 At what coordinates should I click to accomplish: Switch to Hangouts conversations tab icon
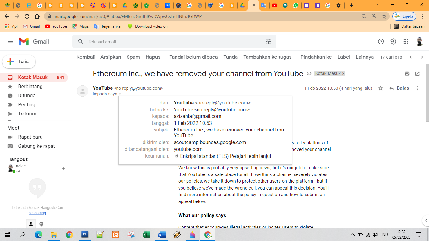click(41, 224)
